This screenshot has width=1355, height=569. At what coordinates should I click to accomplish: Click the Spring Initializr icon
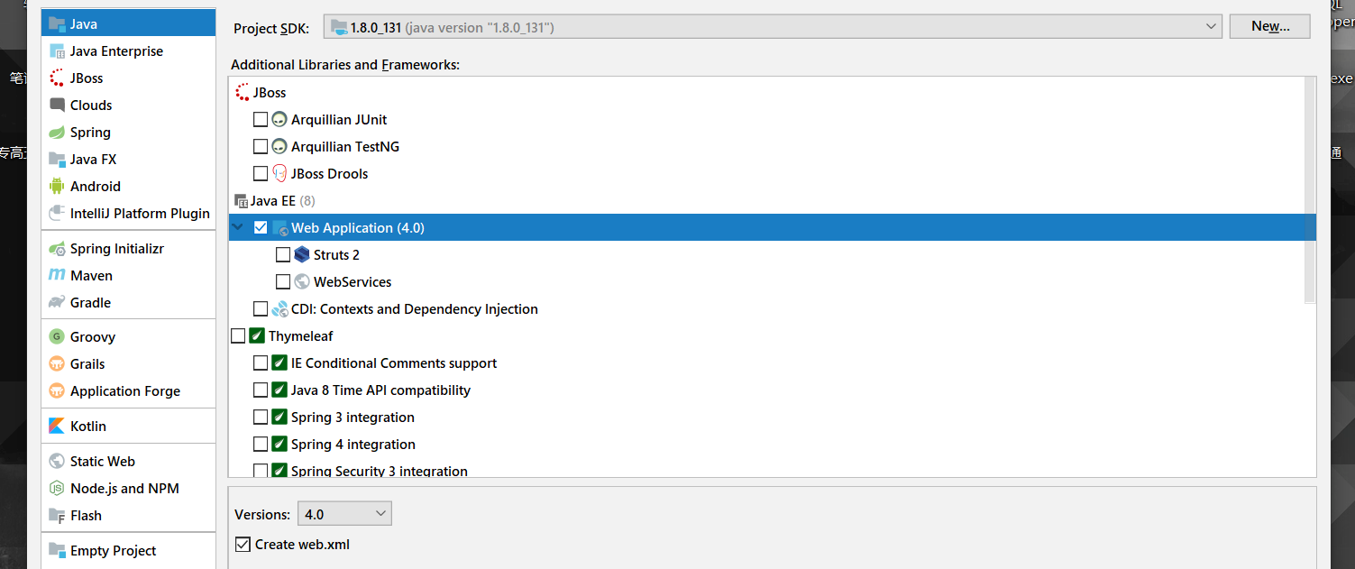coord(57,249)
